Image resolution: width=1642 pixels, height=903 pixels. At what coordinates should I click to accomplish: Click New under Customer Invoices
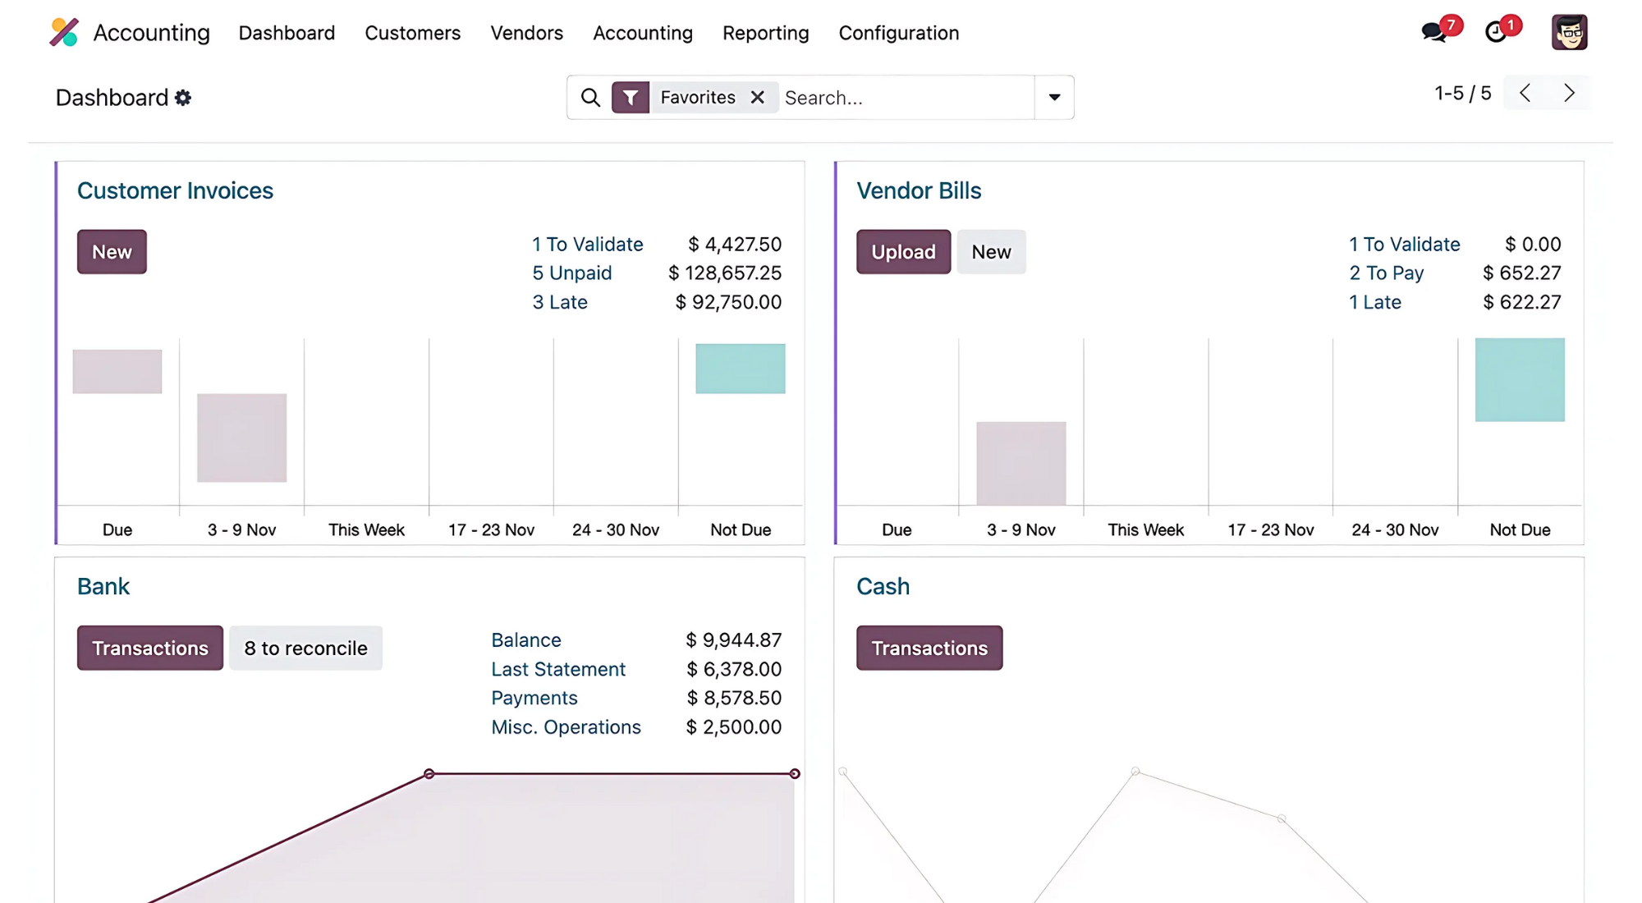point(112,252)
